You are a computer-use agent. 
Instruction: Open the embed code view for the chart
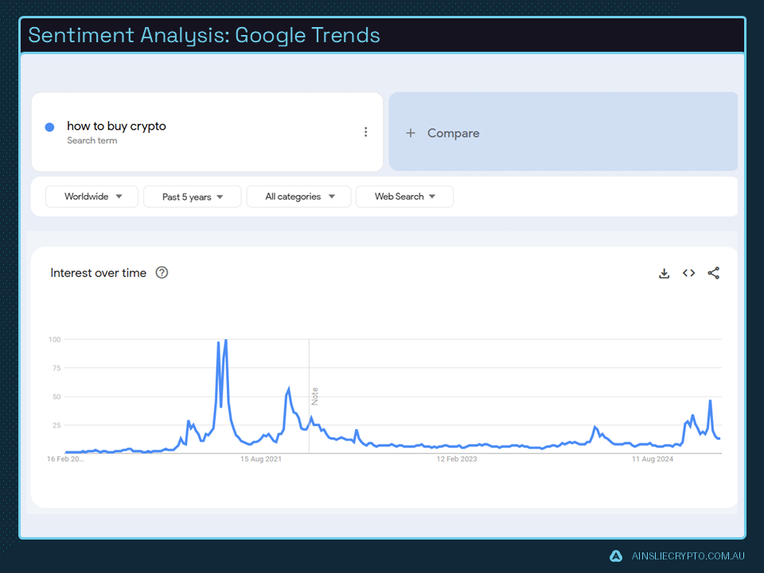pyautogui.click(x=688, y=273)
